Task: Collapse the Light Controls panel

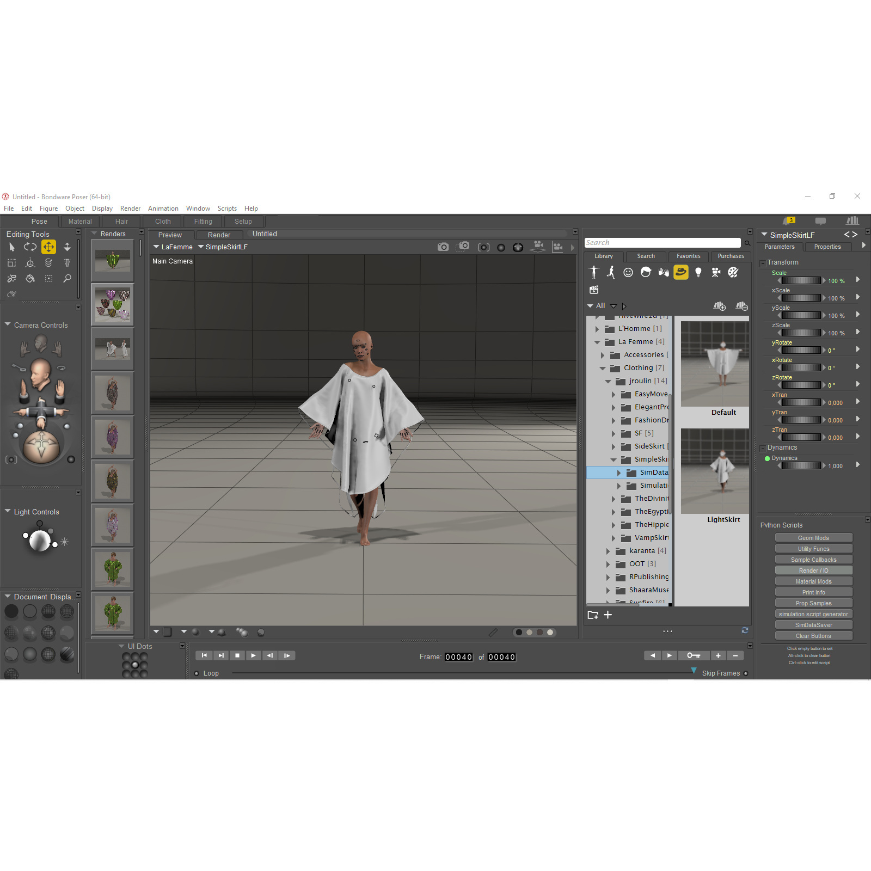Action: [8, 511]
